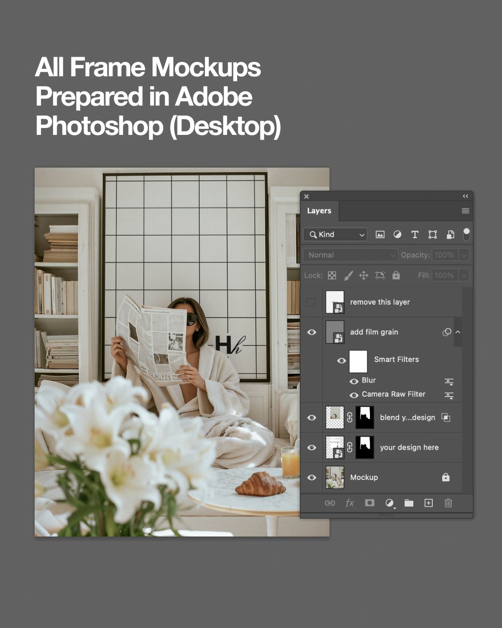The width and height of the screenshot is (502, 628).
Task: Click the pixel layer filter icon
Action: point(380,234)
